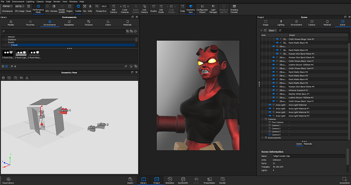351x185 pixels.
Task: Click the perspective value field 100,0
Action: coord(104,6)
